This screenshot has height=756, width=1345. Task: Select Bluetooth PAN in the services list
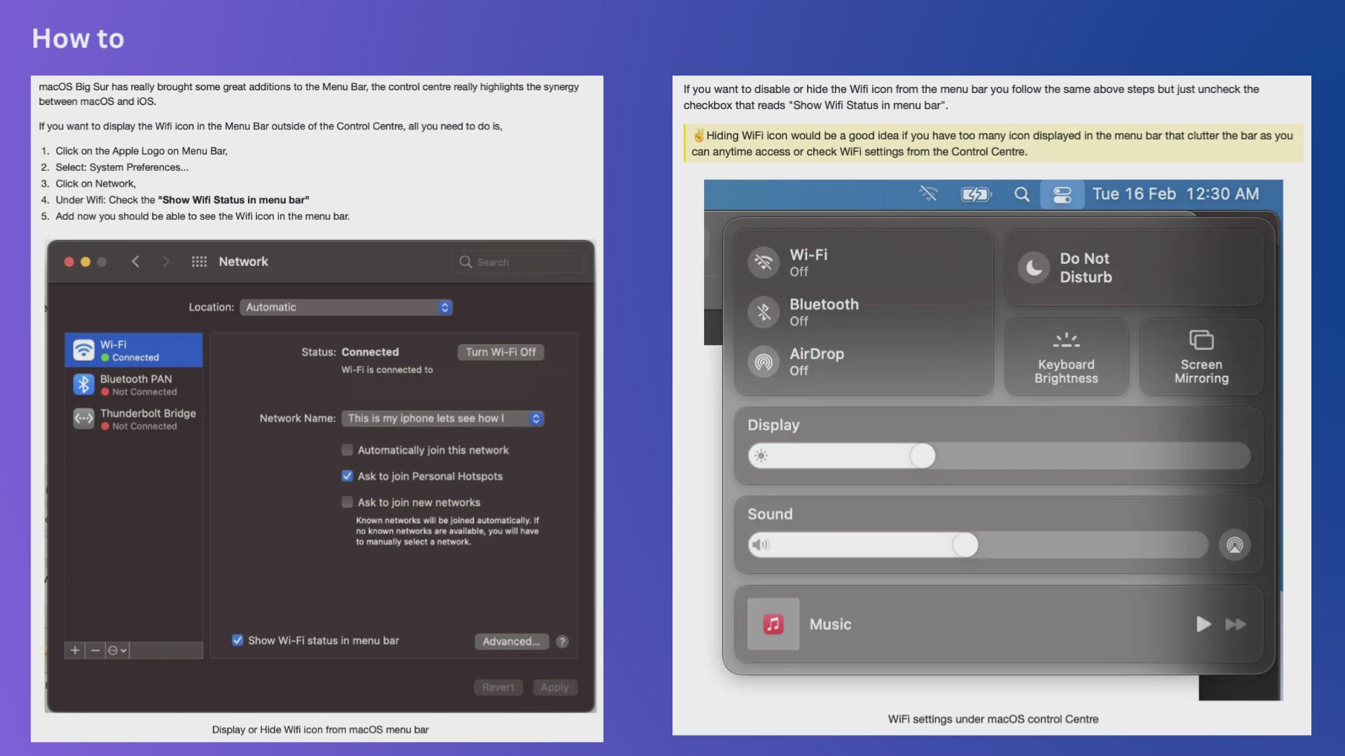(x=134, y=384)
